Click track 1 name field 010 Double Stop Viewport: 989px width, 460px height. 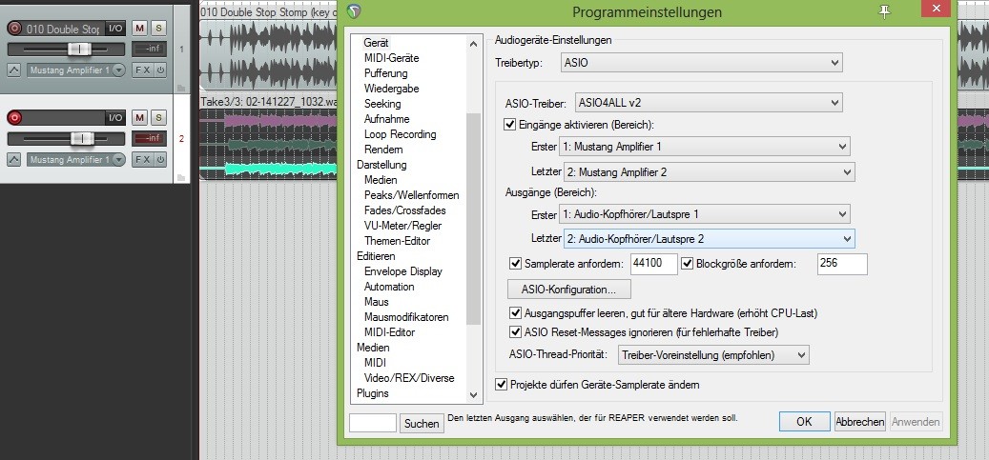point(63,29)
